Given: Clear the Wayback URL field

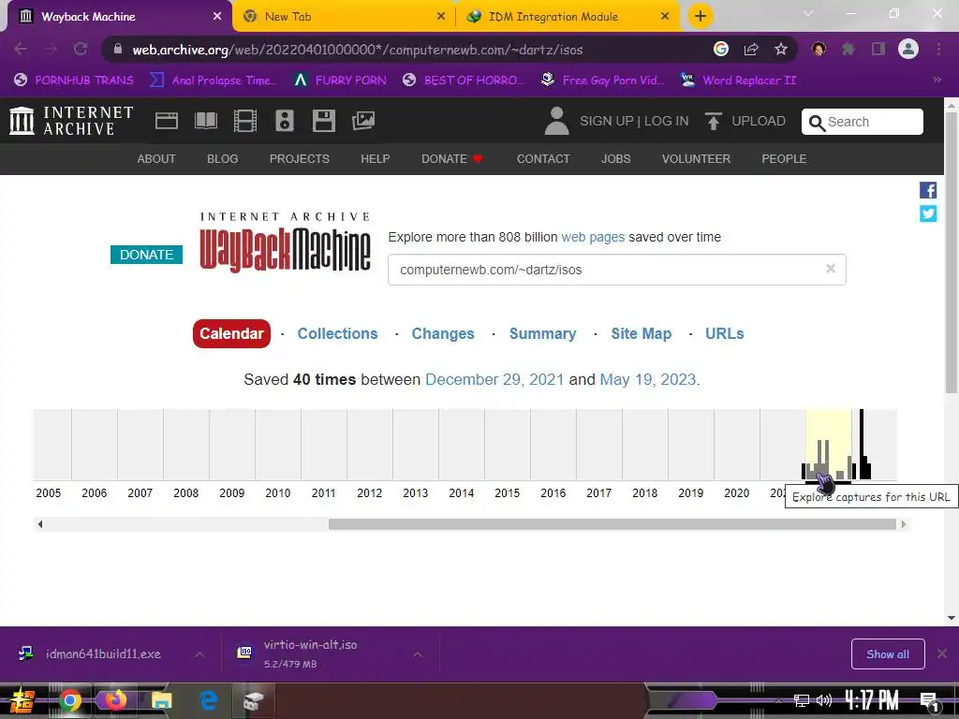Looking at the screenshot, I should 830,269.
